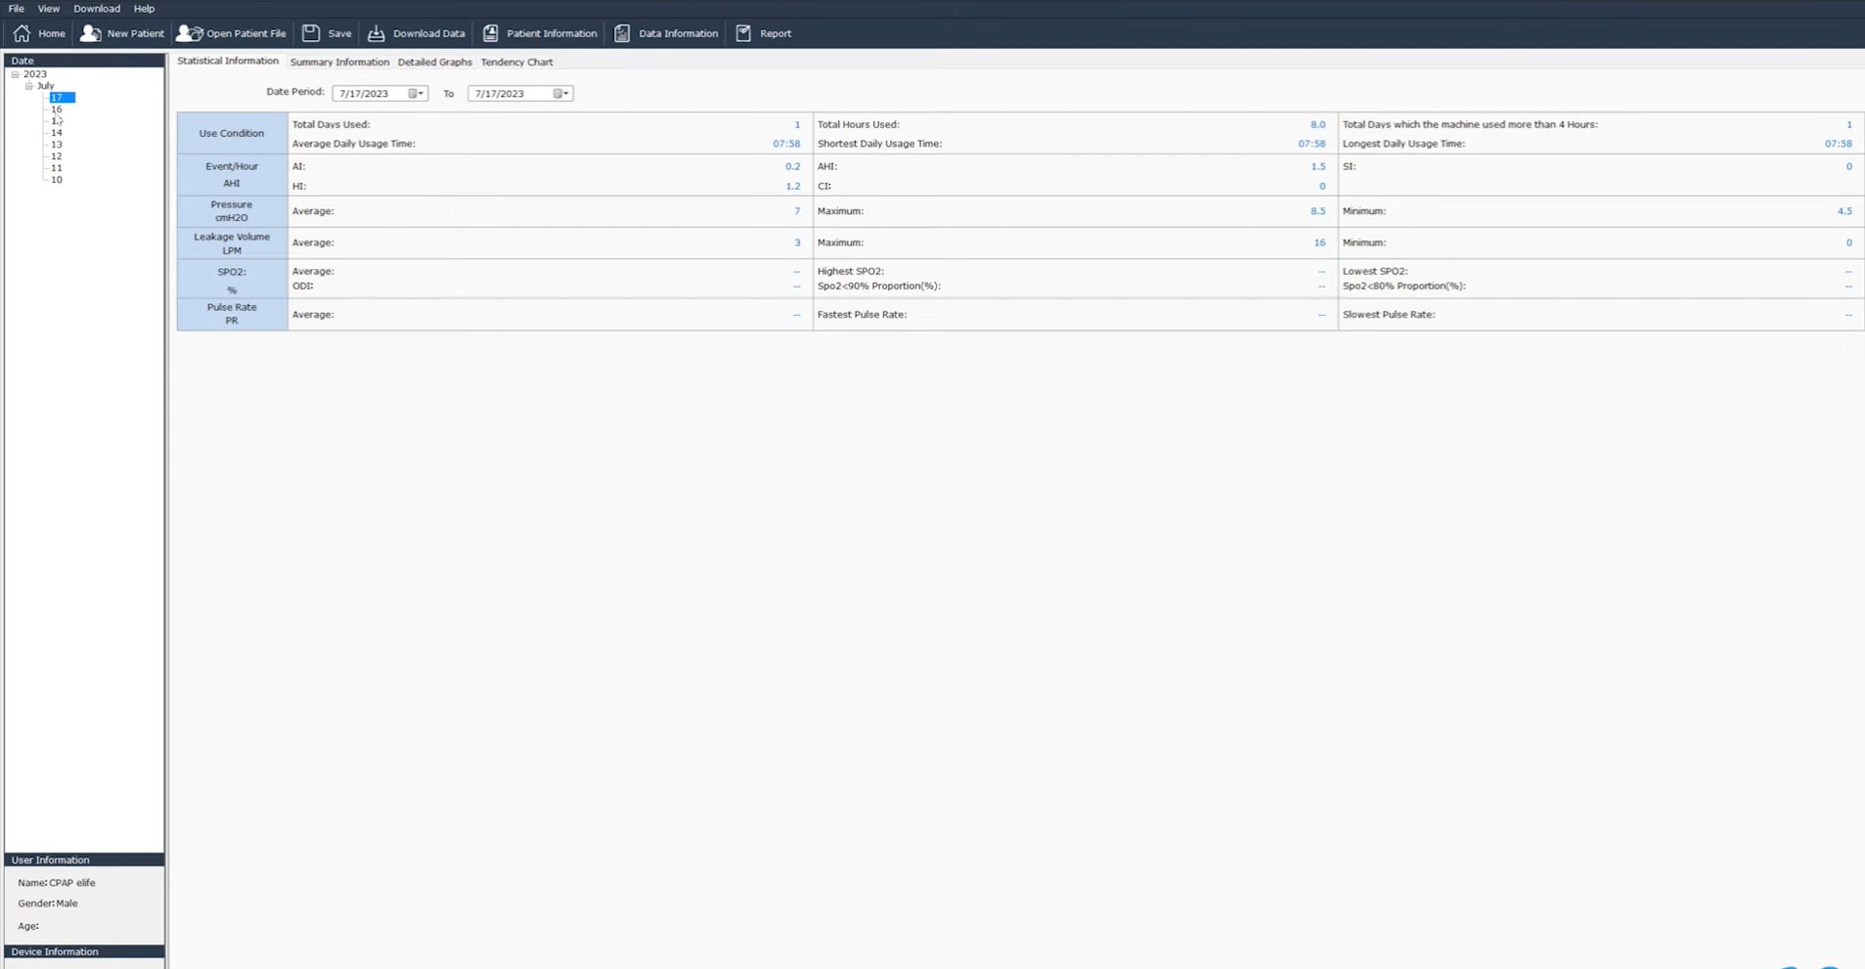1865x969 pixels.
Task: Collapse the July month tree node
Action: pyautogui.click(x=29, y=86)
